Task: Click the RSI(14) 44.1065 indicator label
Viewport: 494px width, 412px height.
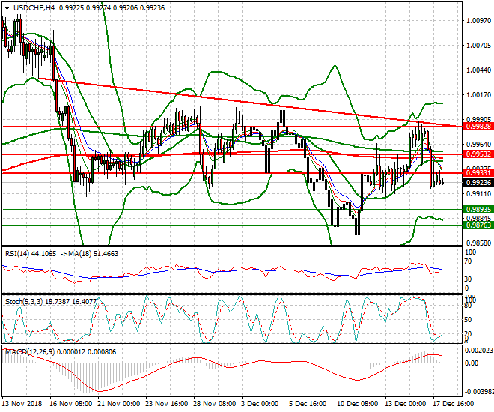Action: click(x=31, y=254)
